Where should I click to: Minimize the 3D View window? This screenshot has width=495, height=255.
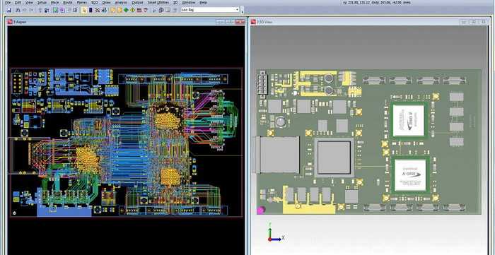464,22
